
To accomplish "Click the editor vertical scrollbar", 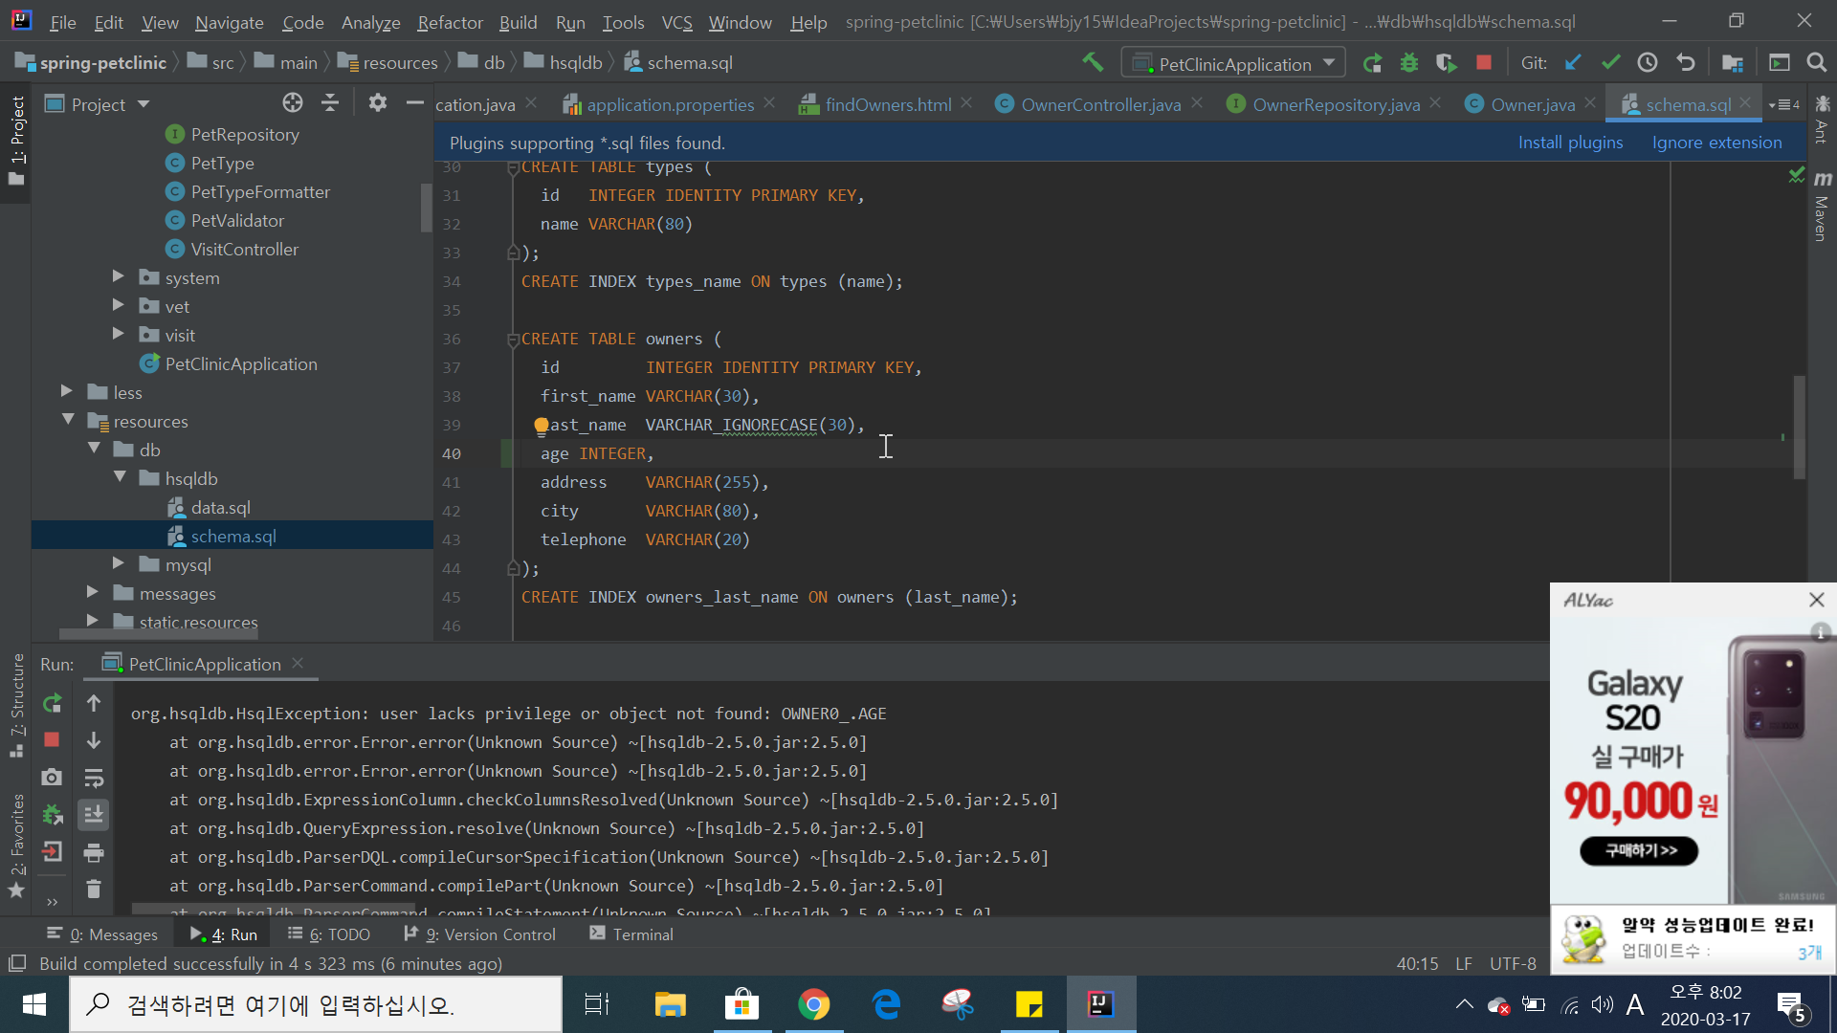I will [1799, 426].
